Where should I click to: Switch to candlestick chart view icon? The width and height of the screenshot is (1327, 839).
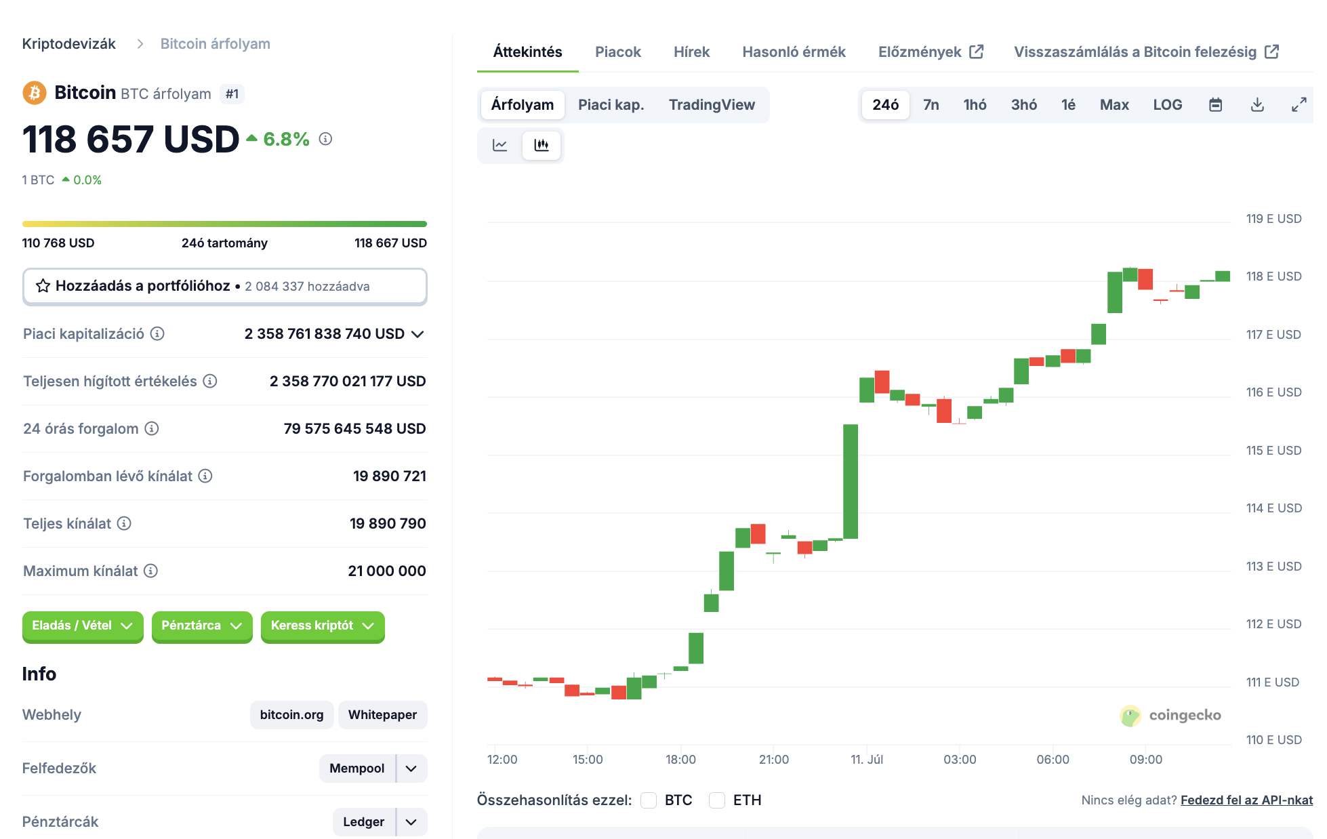(542, 145)
